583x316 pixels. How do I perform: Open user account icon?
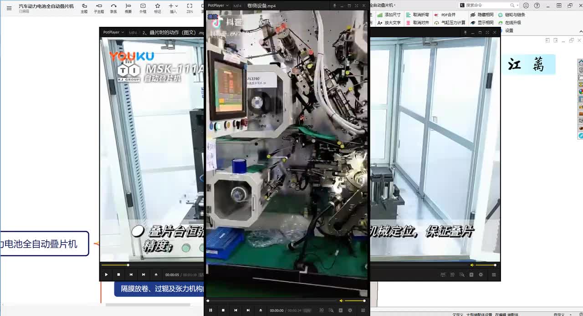(526, 5)
